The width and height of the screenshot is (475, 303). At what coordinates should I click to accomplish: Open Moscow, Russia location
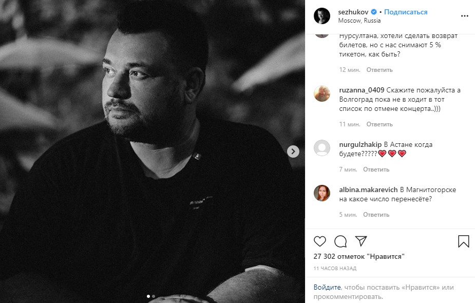click(359, 21)
